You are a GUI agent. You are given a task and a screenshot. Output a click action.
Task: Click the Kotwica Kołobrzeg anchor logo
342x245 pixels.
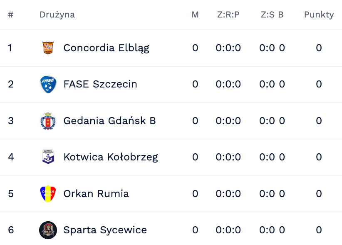(48, 157)
